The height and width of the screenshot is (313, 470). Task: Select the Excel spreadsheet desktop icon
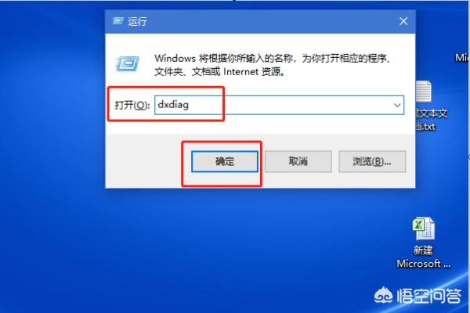coord(423,228)
